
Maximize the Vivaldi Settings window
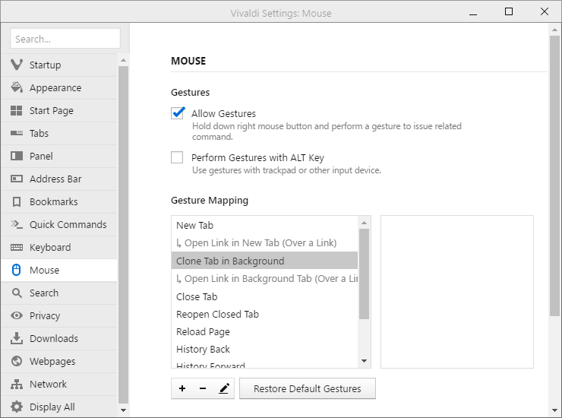[509, 12]
